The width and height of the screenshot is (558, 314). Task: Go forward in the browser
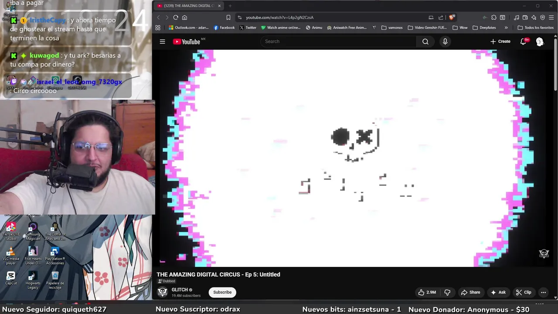point(167,17)
